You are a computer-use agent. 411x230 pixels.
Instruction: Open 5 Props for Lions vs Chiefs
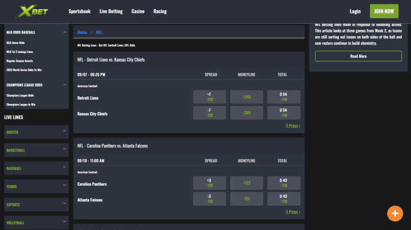coord(293,126)
